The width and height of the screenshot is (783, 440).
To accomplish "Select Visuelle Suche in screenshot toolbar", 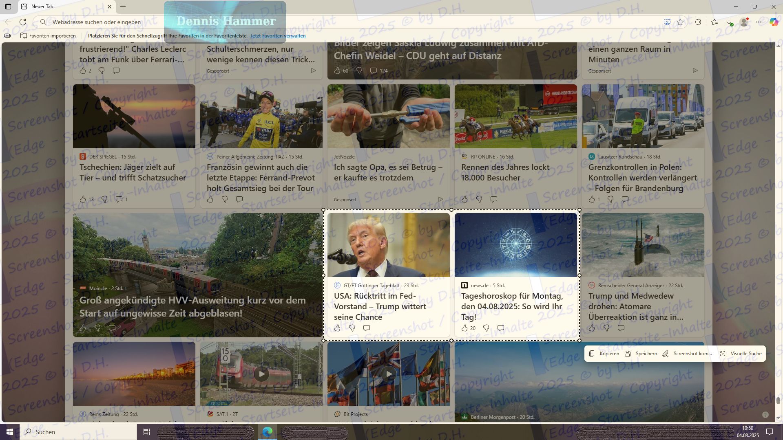I will pyautogui.click(x=741, y=354).
